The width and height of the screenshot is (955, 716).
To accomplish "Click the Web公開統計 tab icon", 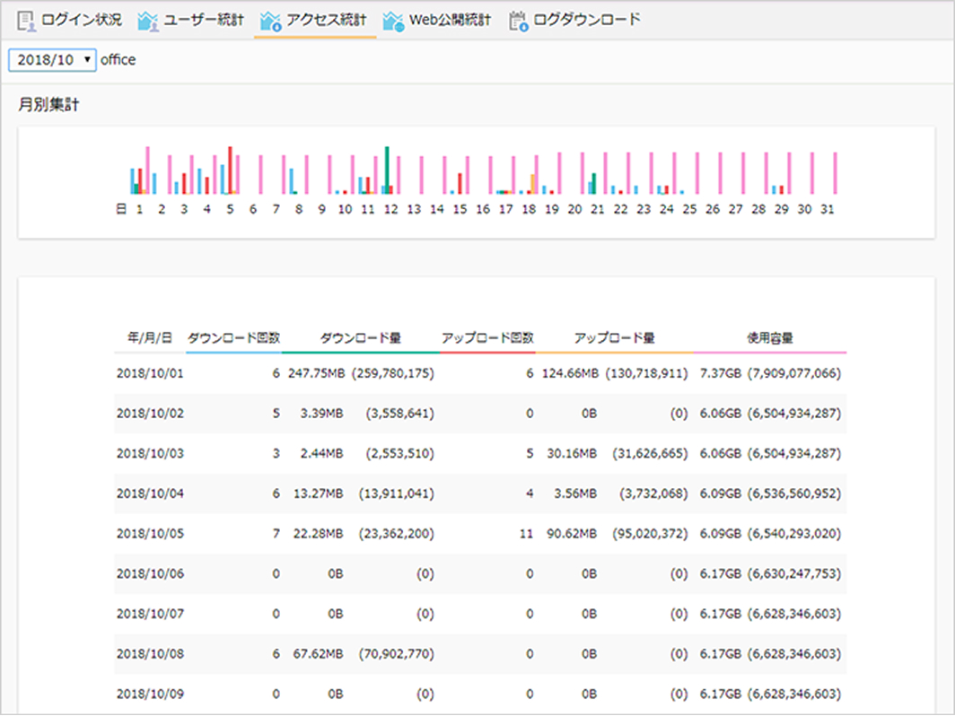I will (x=393, y=20).
